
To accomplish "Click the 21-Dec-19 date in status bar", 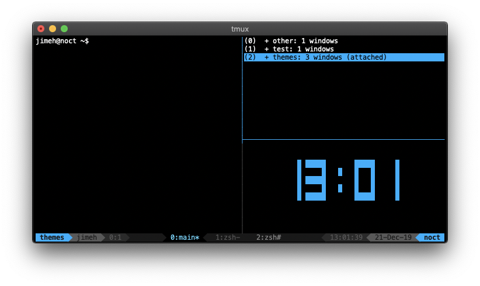I will [393, 237].
